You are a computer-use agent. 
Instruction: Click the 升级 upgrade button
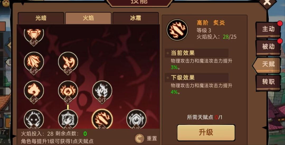(x=206, y=132)
